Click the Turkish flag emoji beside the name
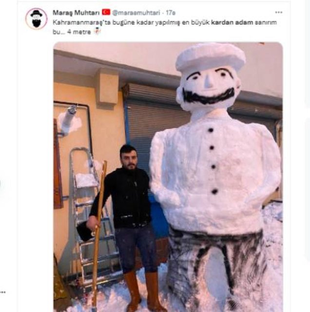 106,12
